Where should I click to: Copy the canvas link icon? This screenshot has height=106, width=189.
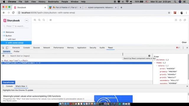185,20
